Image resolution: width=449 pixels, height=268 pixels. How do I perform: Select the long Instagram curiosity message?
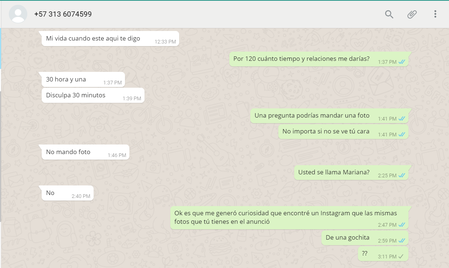289,218
